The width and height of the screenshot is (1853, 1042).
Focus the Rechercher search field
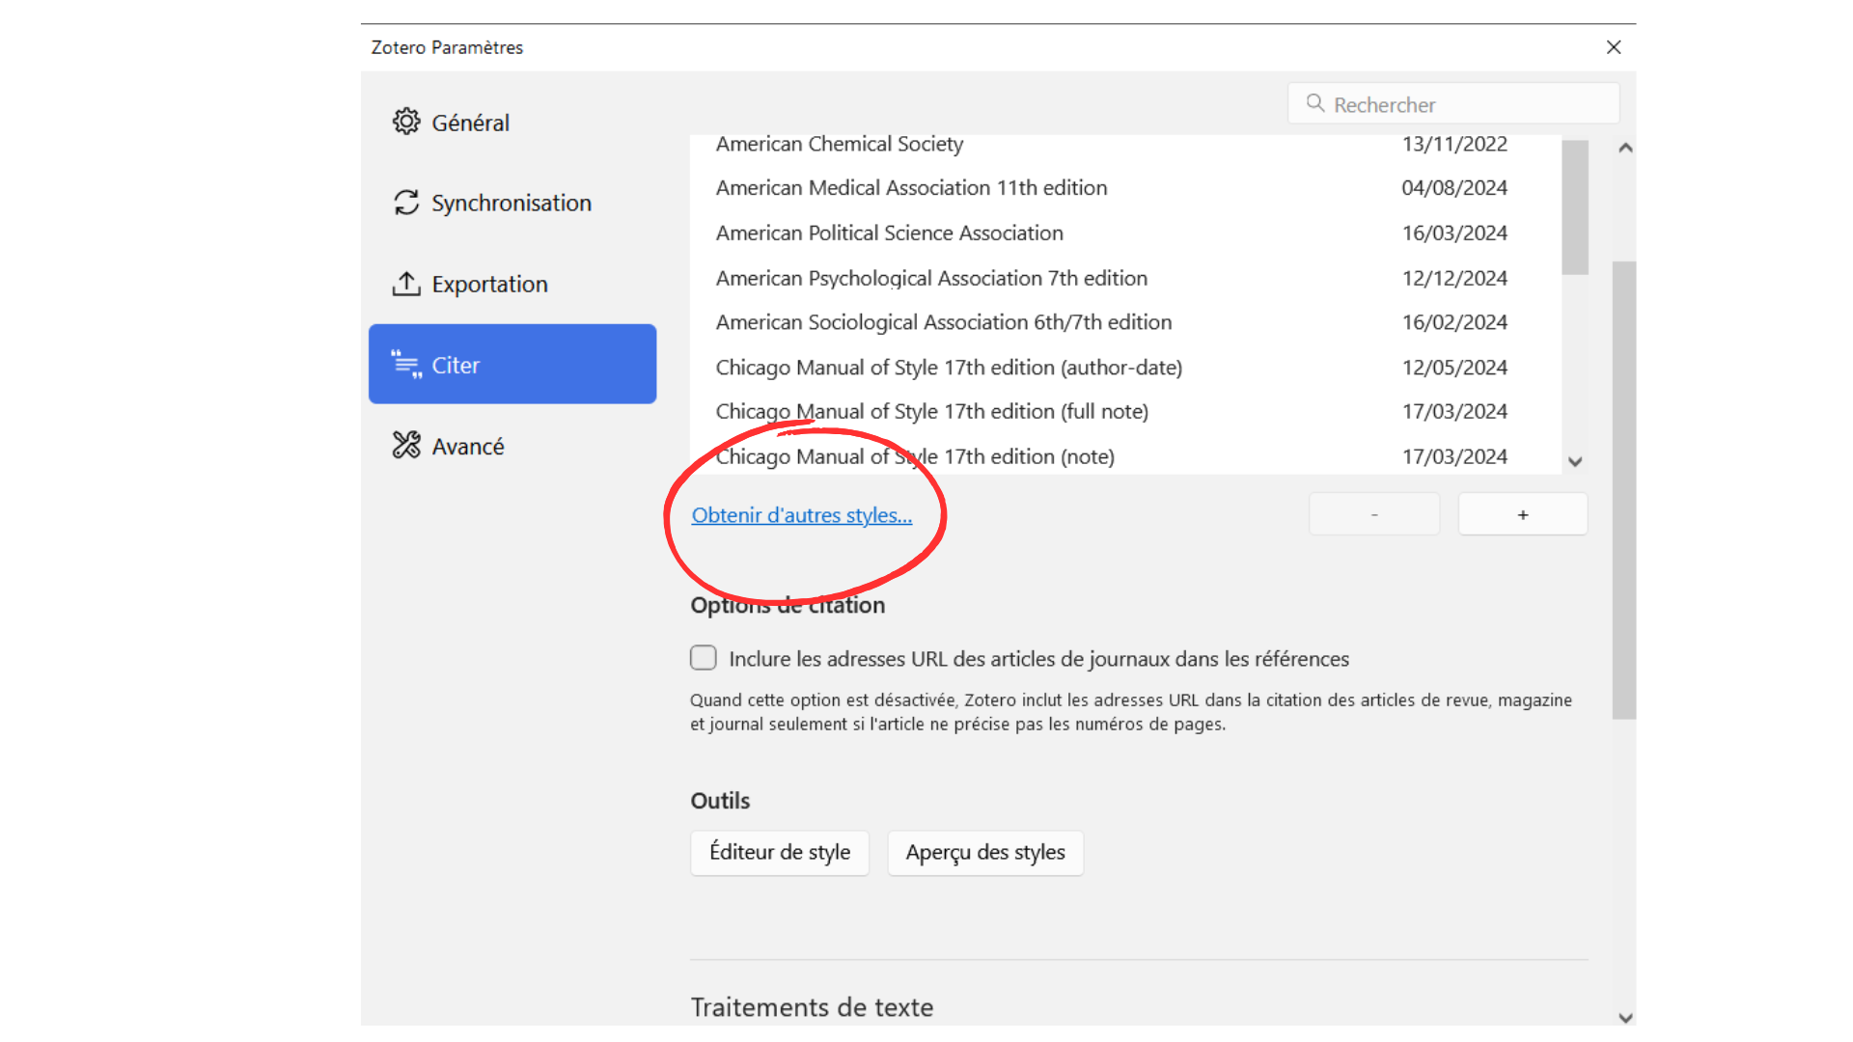[1453, 103]
